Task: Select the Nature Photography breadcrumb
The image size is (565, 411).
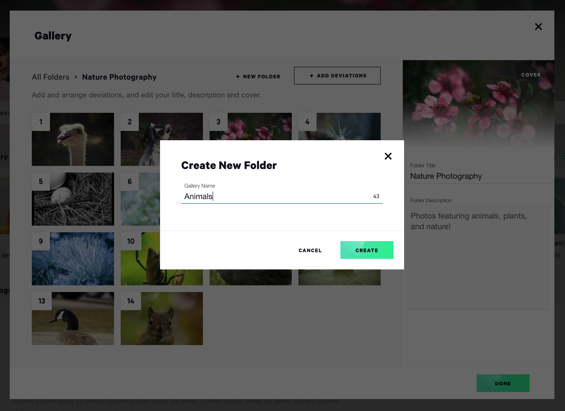Action: (x=119, y=77)
